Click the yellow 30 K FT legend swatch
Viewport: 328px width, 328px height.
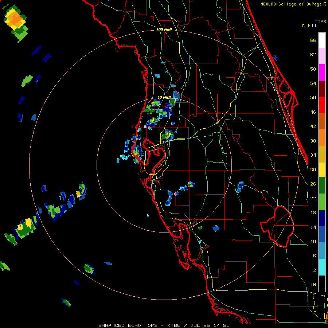pos(322,169)
